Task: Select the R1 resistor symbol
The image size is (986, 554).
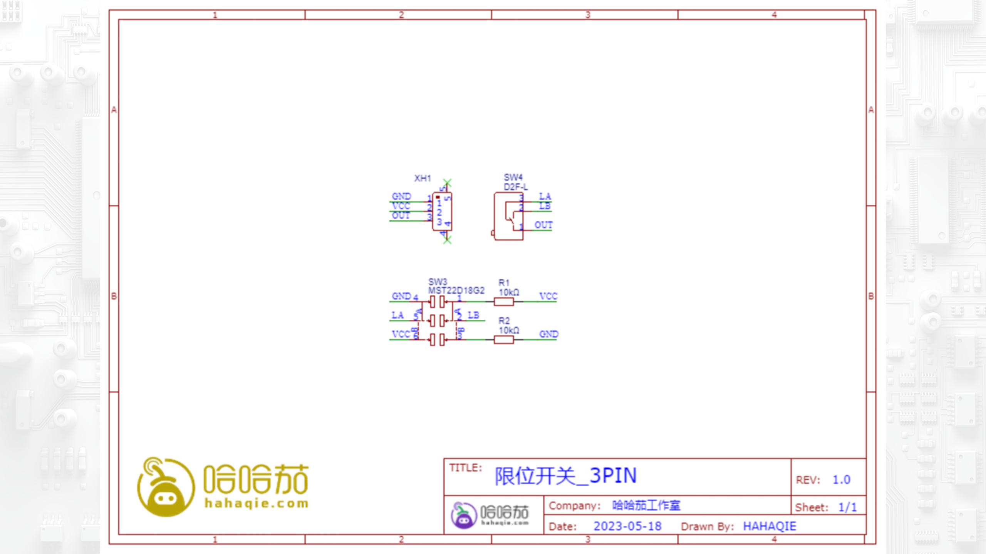Action: pos(504,302)
